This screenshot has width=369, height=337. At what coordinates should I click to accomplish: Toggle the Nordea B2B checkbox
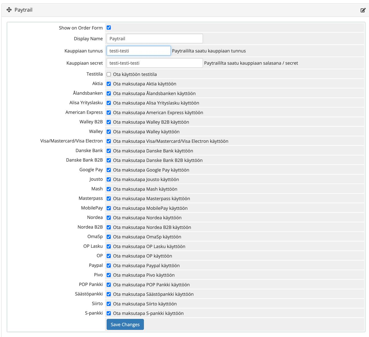[x=109, y=227]
